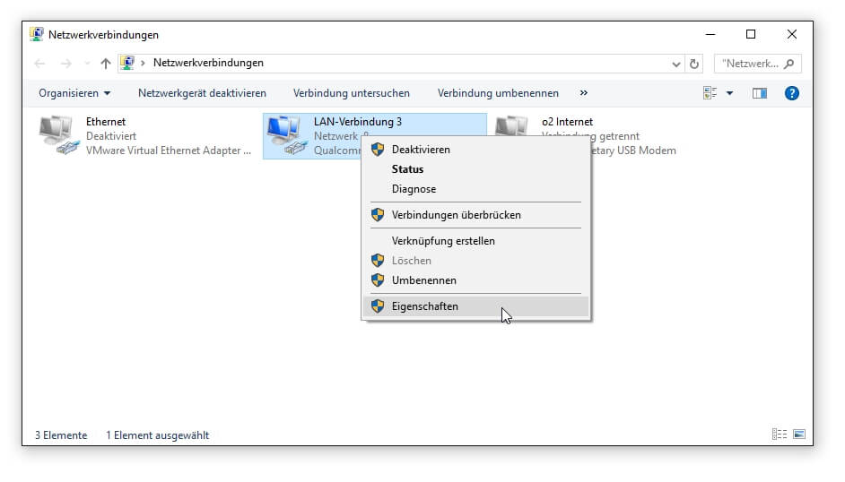Viewport: 845px width, 482px height.
Task: Switch to details view in status bar
Action: pos(779,435)
